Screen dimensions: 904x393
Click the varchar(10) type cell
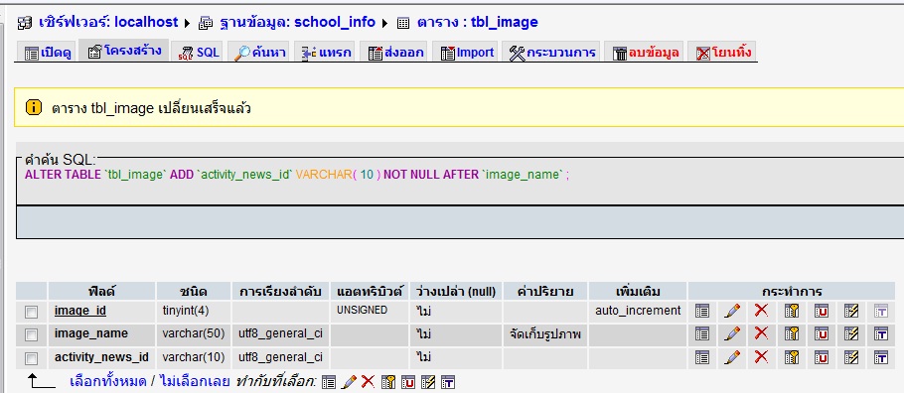(x=193, y=358)
